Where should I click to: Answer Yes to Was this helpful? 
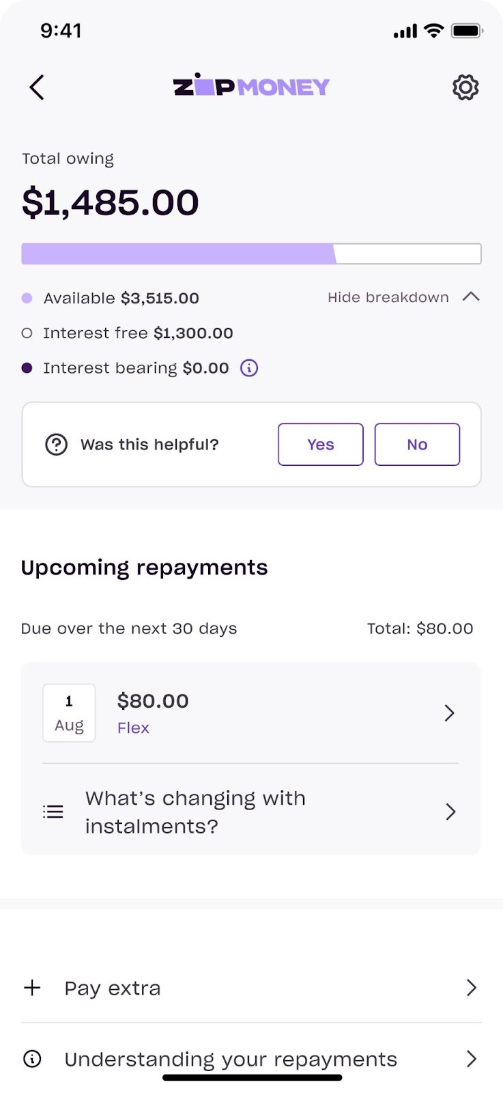pos(321,445)
